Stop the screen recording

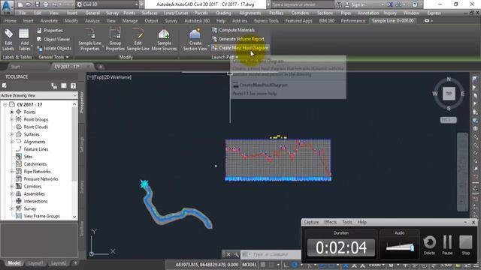tap(466, 244)
